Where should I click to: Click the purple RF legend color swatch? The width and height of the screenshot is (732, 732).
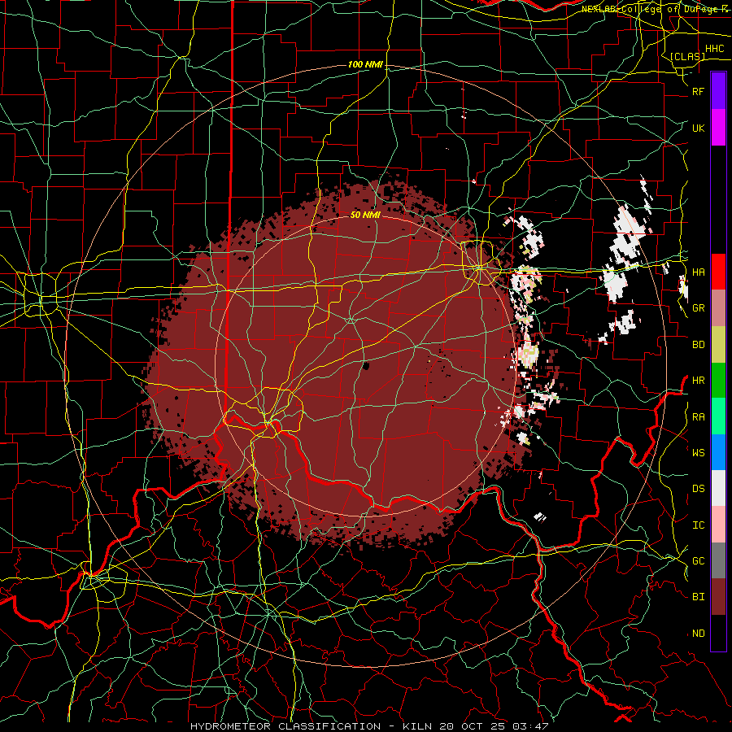tap(718, 91)
